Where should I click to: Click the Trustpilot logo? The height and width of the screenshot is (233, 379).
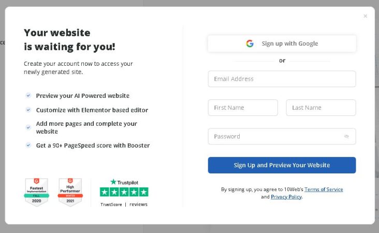click(124, 182)
